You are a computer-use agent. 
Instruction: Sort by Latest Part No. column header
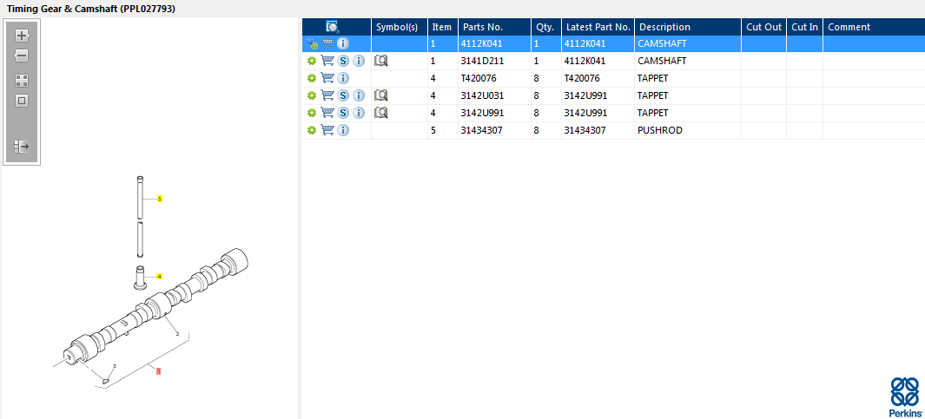[598, 27]
